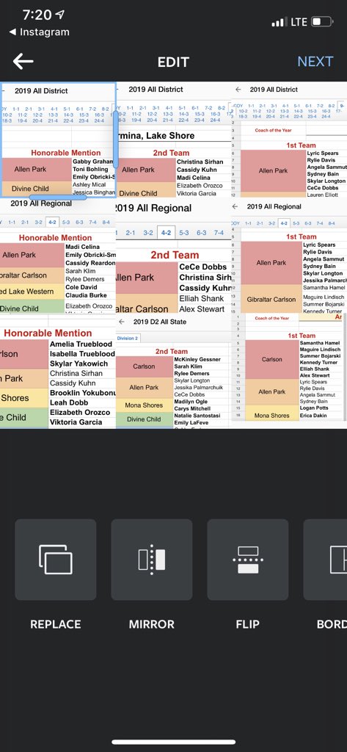Open the partially visible Border tool
The height and width of the screenshot is (752, 347).
pyautogui.click(x=326, y=560)
